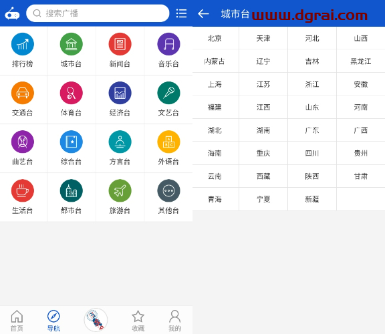The width and height of the screenshot is (385, 334).
Task: Open the 文艺台 arts stations icon
Action: pyautogui.click(x=168, y=93)
